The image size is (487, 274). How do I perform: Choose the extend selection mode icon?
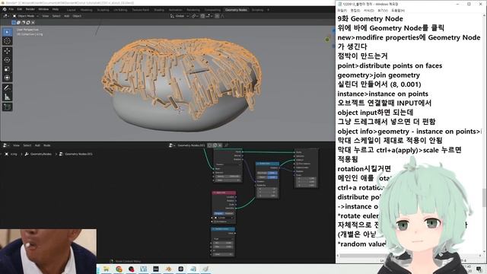pyautogui.click(x=18, y=22)
